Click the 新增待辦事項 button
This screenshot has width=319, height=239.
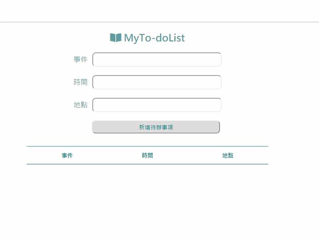156,127
